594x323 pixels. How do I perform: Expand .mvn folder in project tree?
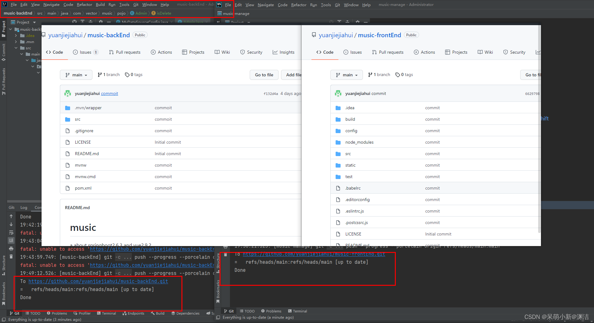[16, 42]
